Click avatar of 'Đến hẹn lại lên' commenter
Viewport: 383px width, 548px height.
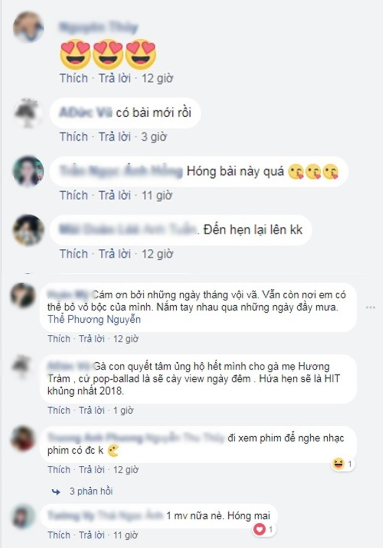tap(28, 230)
